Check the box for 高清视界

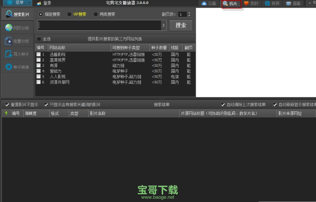[38, 60]
